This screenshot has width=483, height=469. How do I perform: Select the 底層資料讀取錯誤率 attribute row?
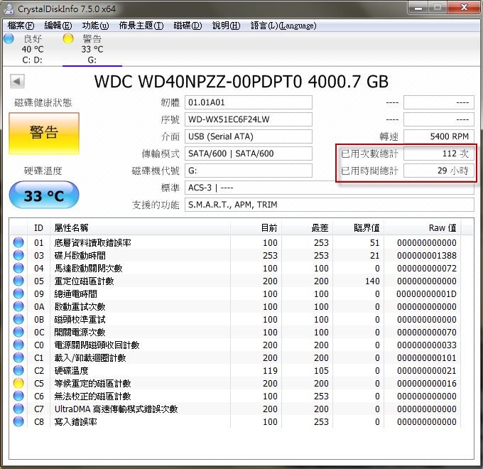coord(236,242)
